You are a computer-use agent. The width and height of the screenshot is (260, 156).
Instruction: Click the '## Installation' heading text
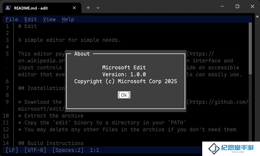[41, 88]
